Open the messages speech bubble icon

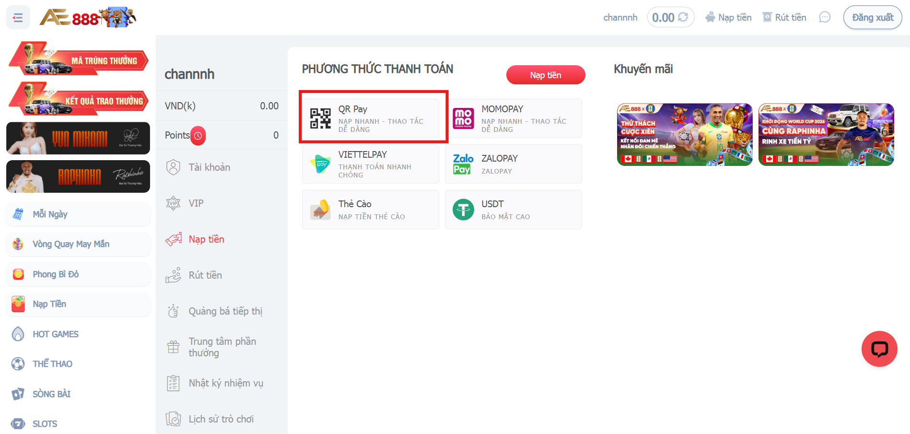(825, 17)
